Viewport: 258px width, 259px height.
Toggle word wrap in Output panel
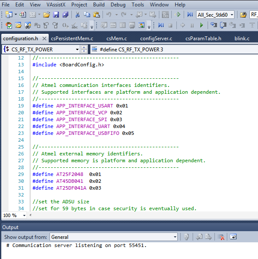(x=233, y=237)
